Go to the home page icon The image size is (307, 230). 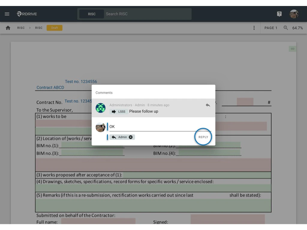pos(8,28)
